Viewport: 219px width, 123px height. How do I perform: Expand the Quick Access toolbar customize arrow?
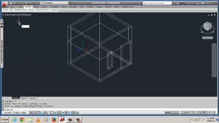[70, 3]
